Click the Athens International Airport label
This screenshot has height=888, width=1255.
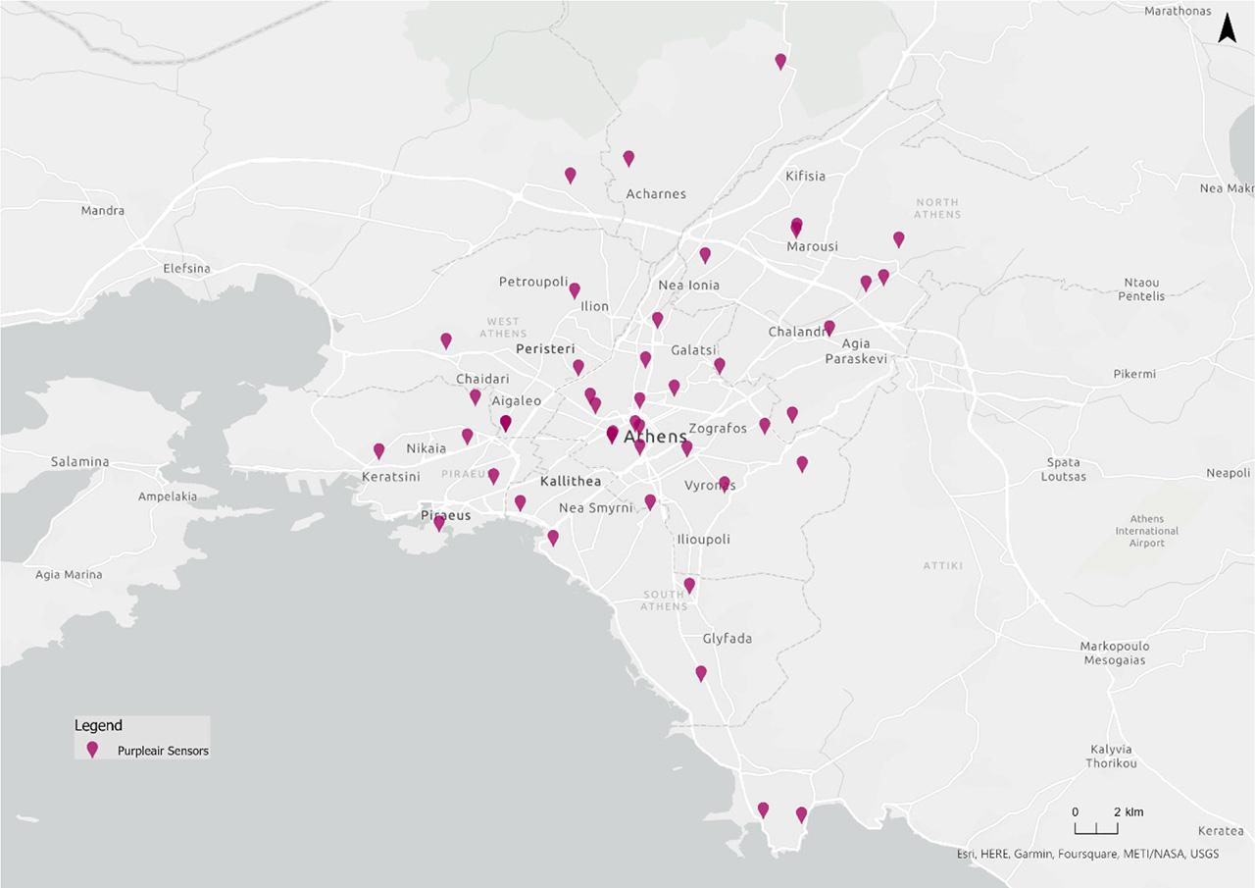pyautogui.click(x=1146, y=531)
